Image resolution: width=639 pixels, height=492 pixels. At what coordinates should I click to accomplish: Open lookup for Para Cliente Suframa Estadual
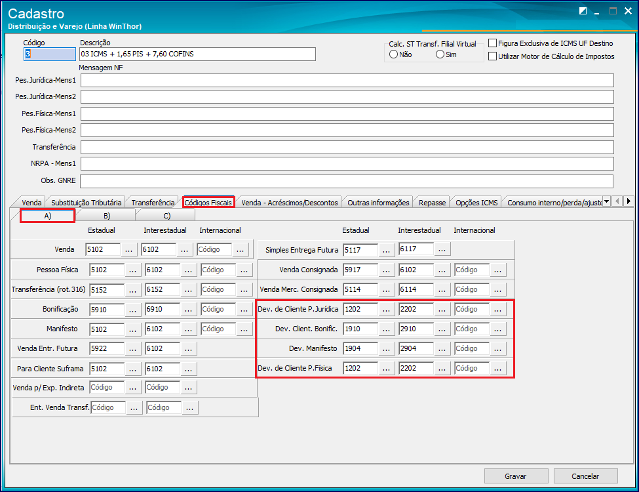point(132,369)
